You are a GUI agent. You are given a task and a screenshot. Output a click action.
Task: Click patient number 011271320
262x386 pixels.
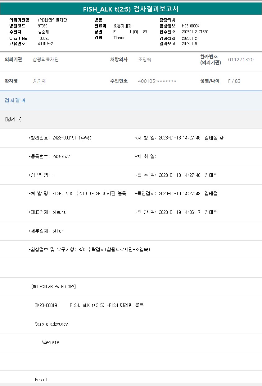(x=241, y=60)
